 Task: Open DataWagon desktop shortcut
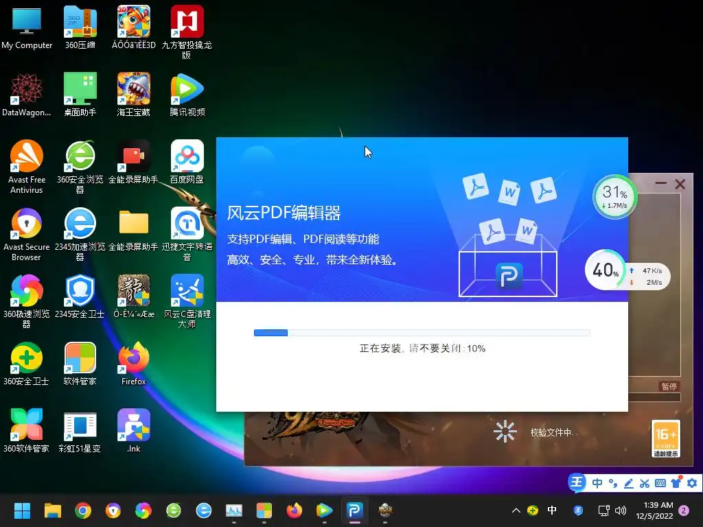(27, 95)
